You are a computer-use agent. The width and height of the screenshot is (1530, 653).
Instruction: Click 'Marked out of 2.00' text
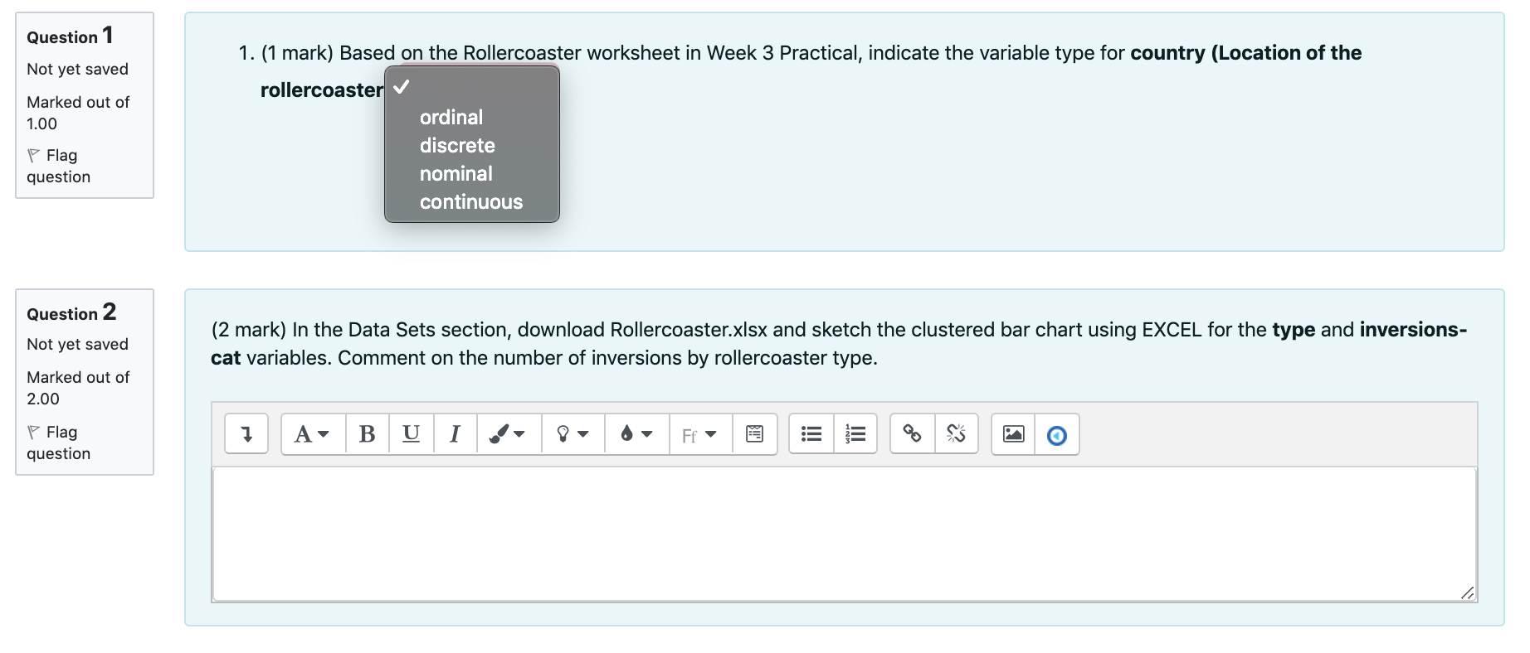[78, 388]
